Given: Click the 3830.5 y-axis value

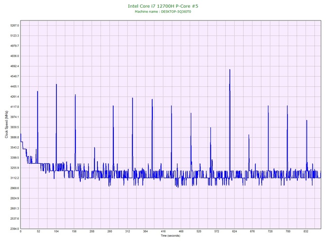Looking at the screenshot, I should [x=15, y=127].
